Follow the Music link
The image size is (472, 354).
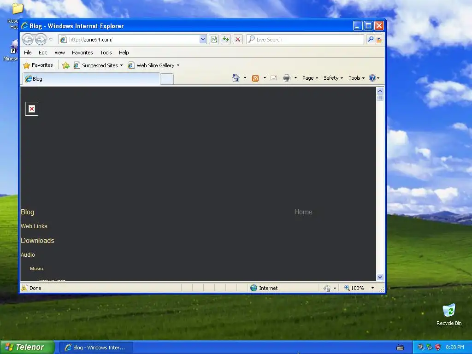click(x=36, y=269)
